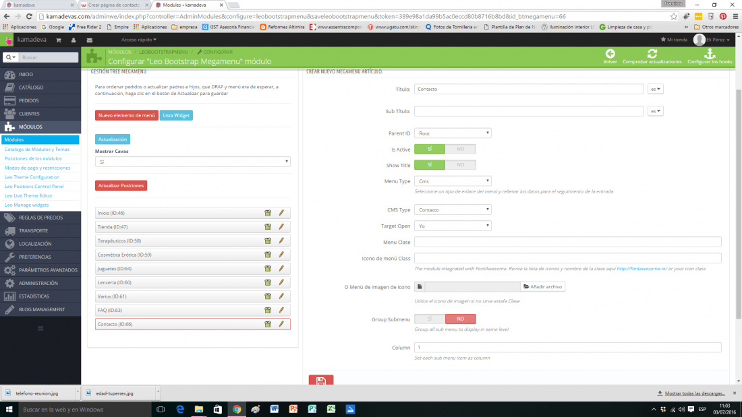
Task: Click the sidebar Buscar search field
Action: click(49, 57)
